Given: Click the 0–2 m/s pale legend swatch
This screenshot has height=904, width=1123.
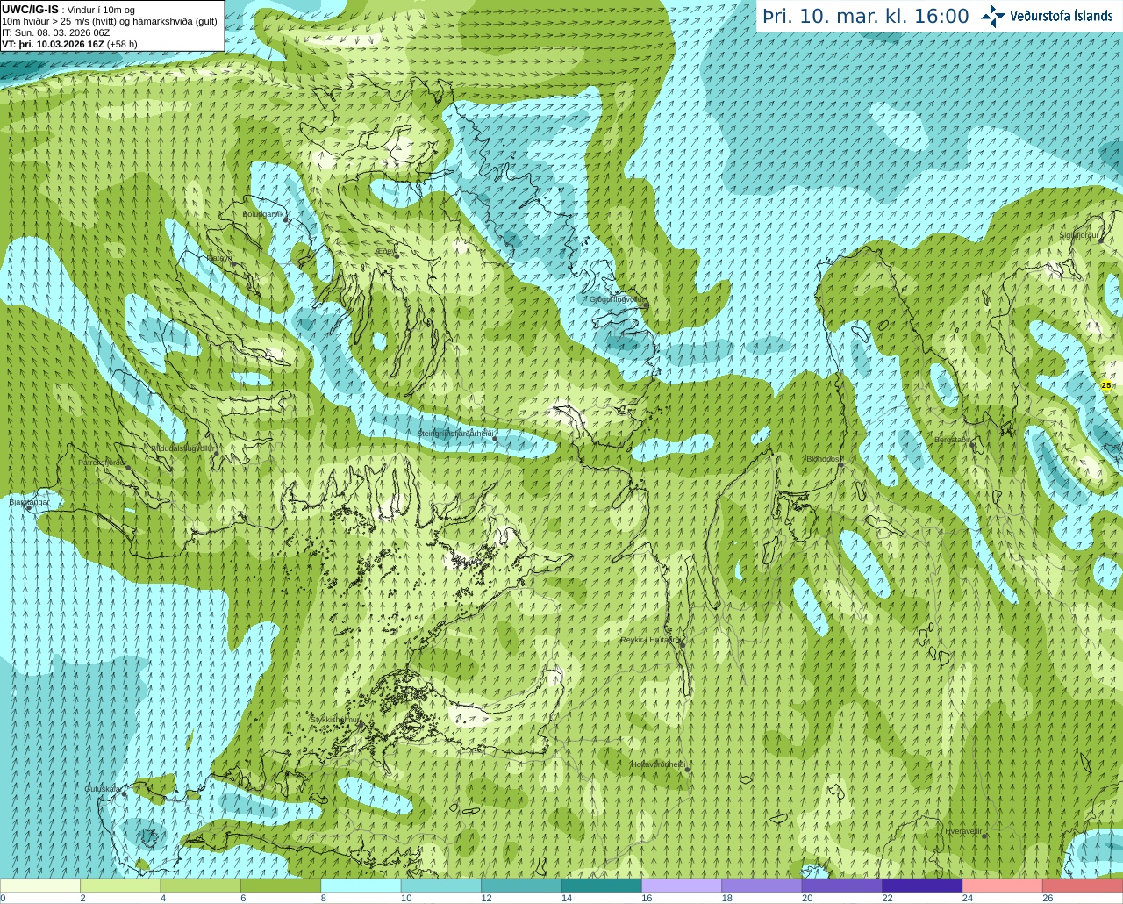Looking at the screenshot, I should click(40, 886).
